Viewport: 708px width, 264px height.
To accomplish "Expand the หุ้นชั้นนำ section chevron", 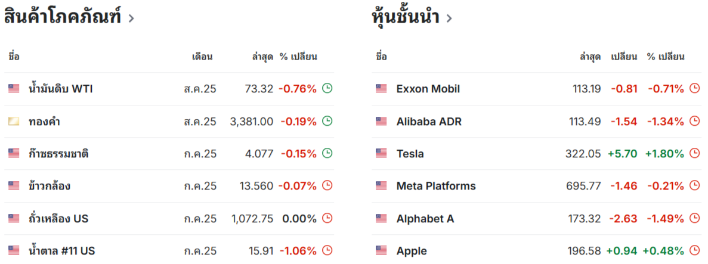I will [x=449, y=18].
